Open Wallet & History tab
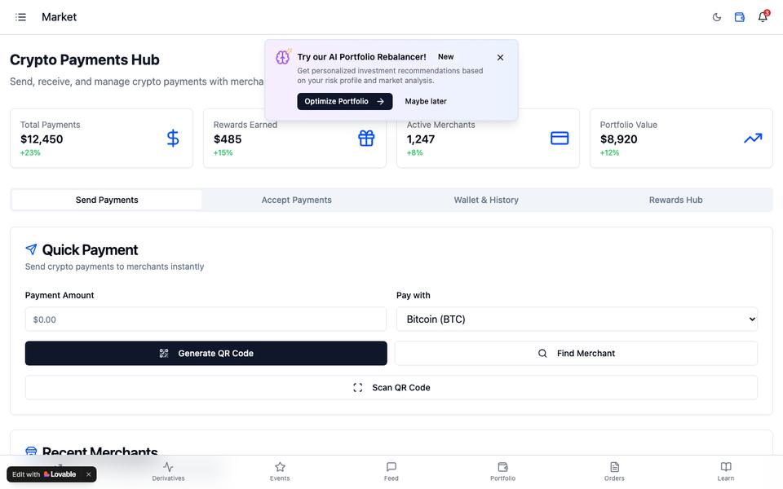Image resolution: width=783 pixels, height=489 pixels. [486, 200]
